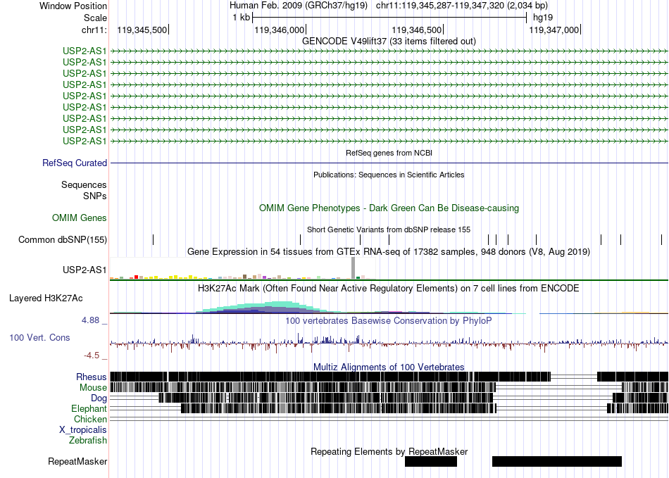
Task: Click the hg19 label beside the scale bar
Action: click(543, 18)
